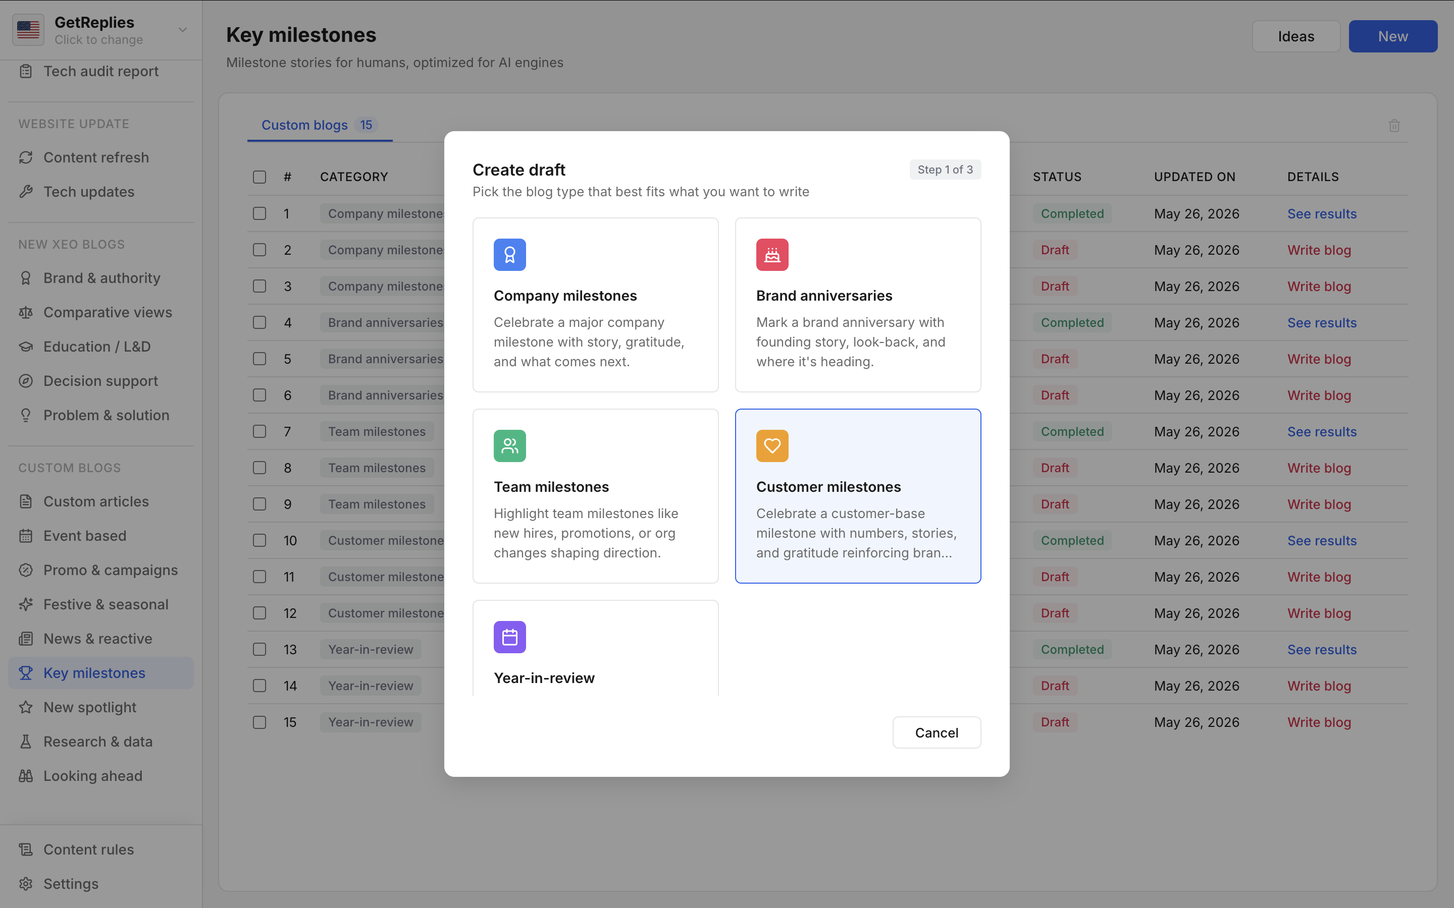
Task: Click the Brand anniversaries cake icon
Action: tap(772, 255)
